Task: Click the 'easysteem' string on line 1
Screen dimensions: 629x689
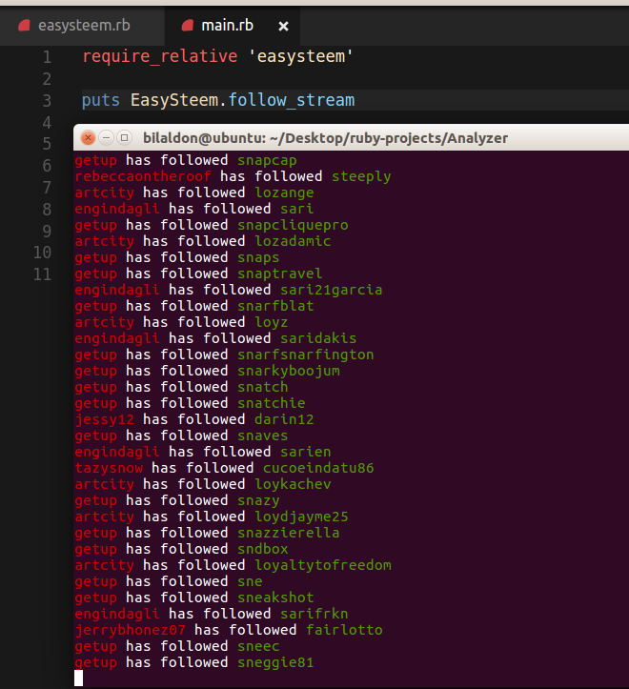Action: [x=300, y=56]
